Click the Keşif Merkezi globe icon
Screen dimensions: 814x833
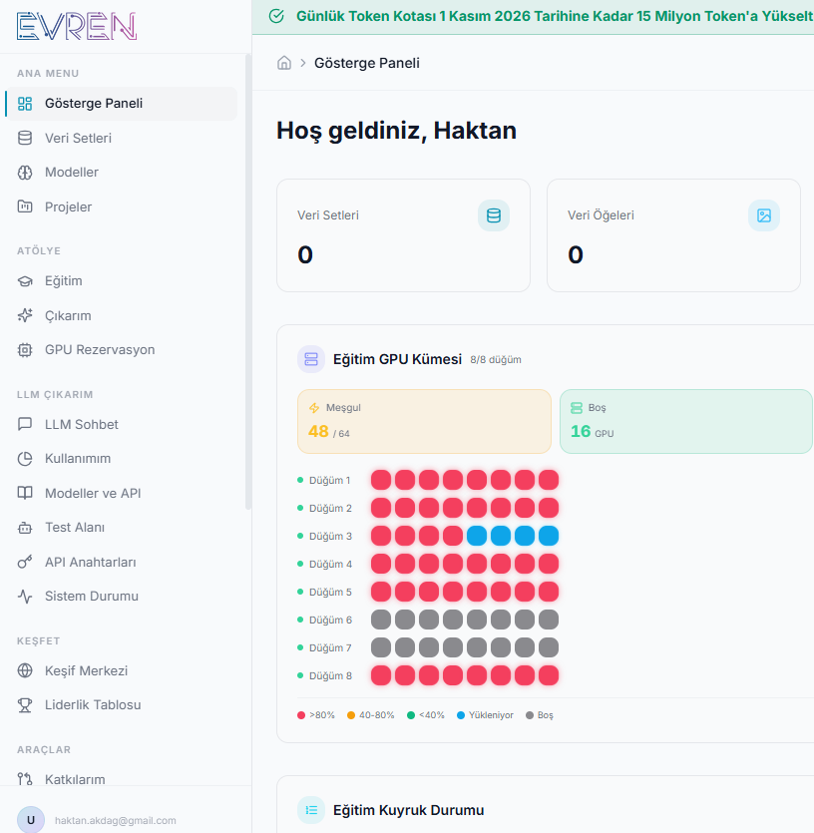point(25,670)
